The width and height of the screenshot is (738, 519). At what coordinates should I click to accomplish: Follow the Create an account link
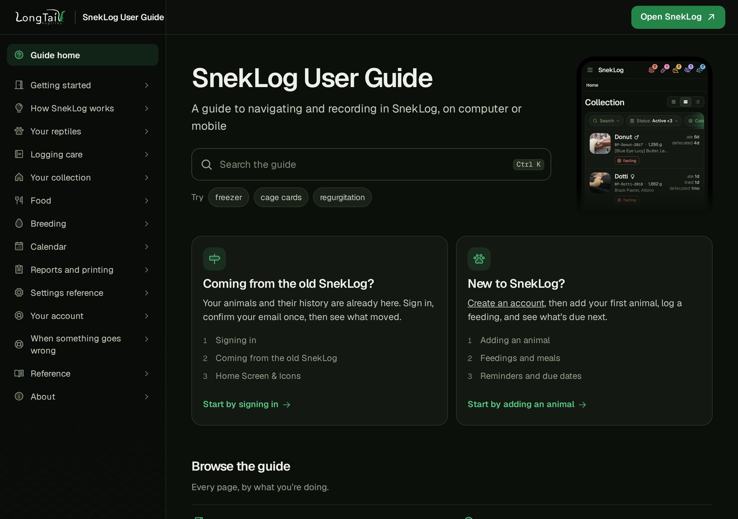click(x=506, y=303)
